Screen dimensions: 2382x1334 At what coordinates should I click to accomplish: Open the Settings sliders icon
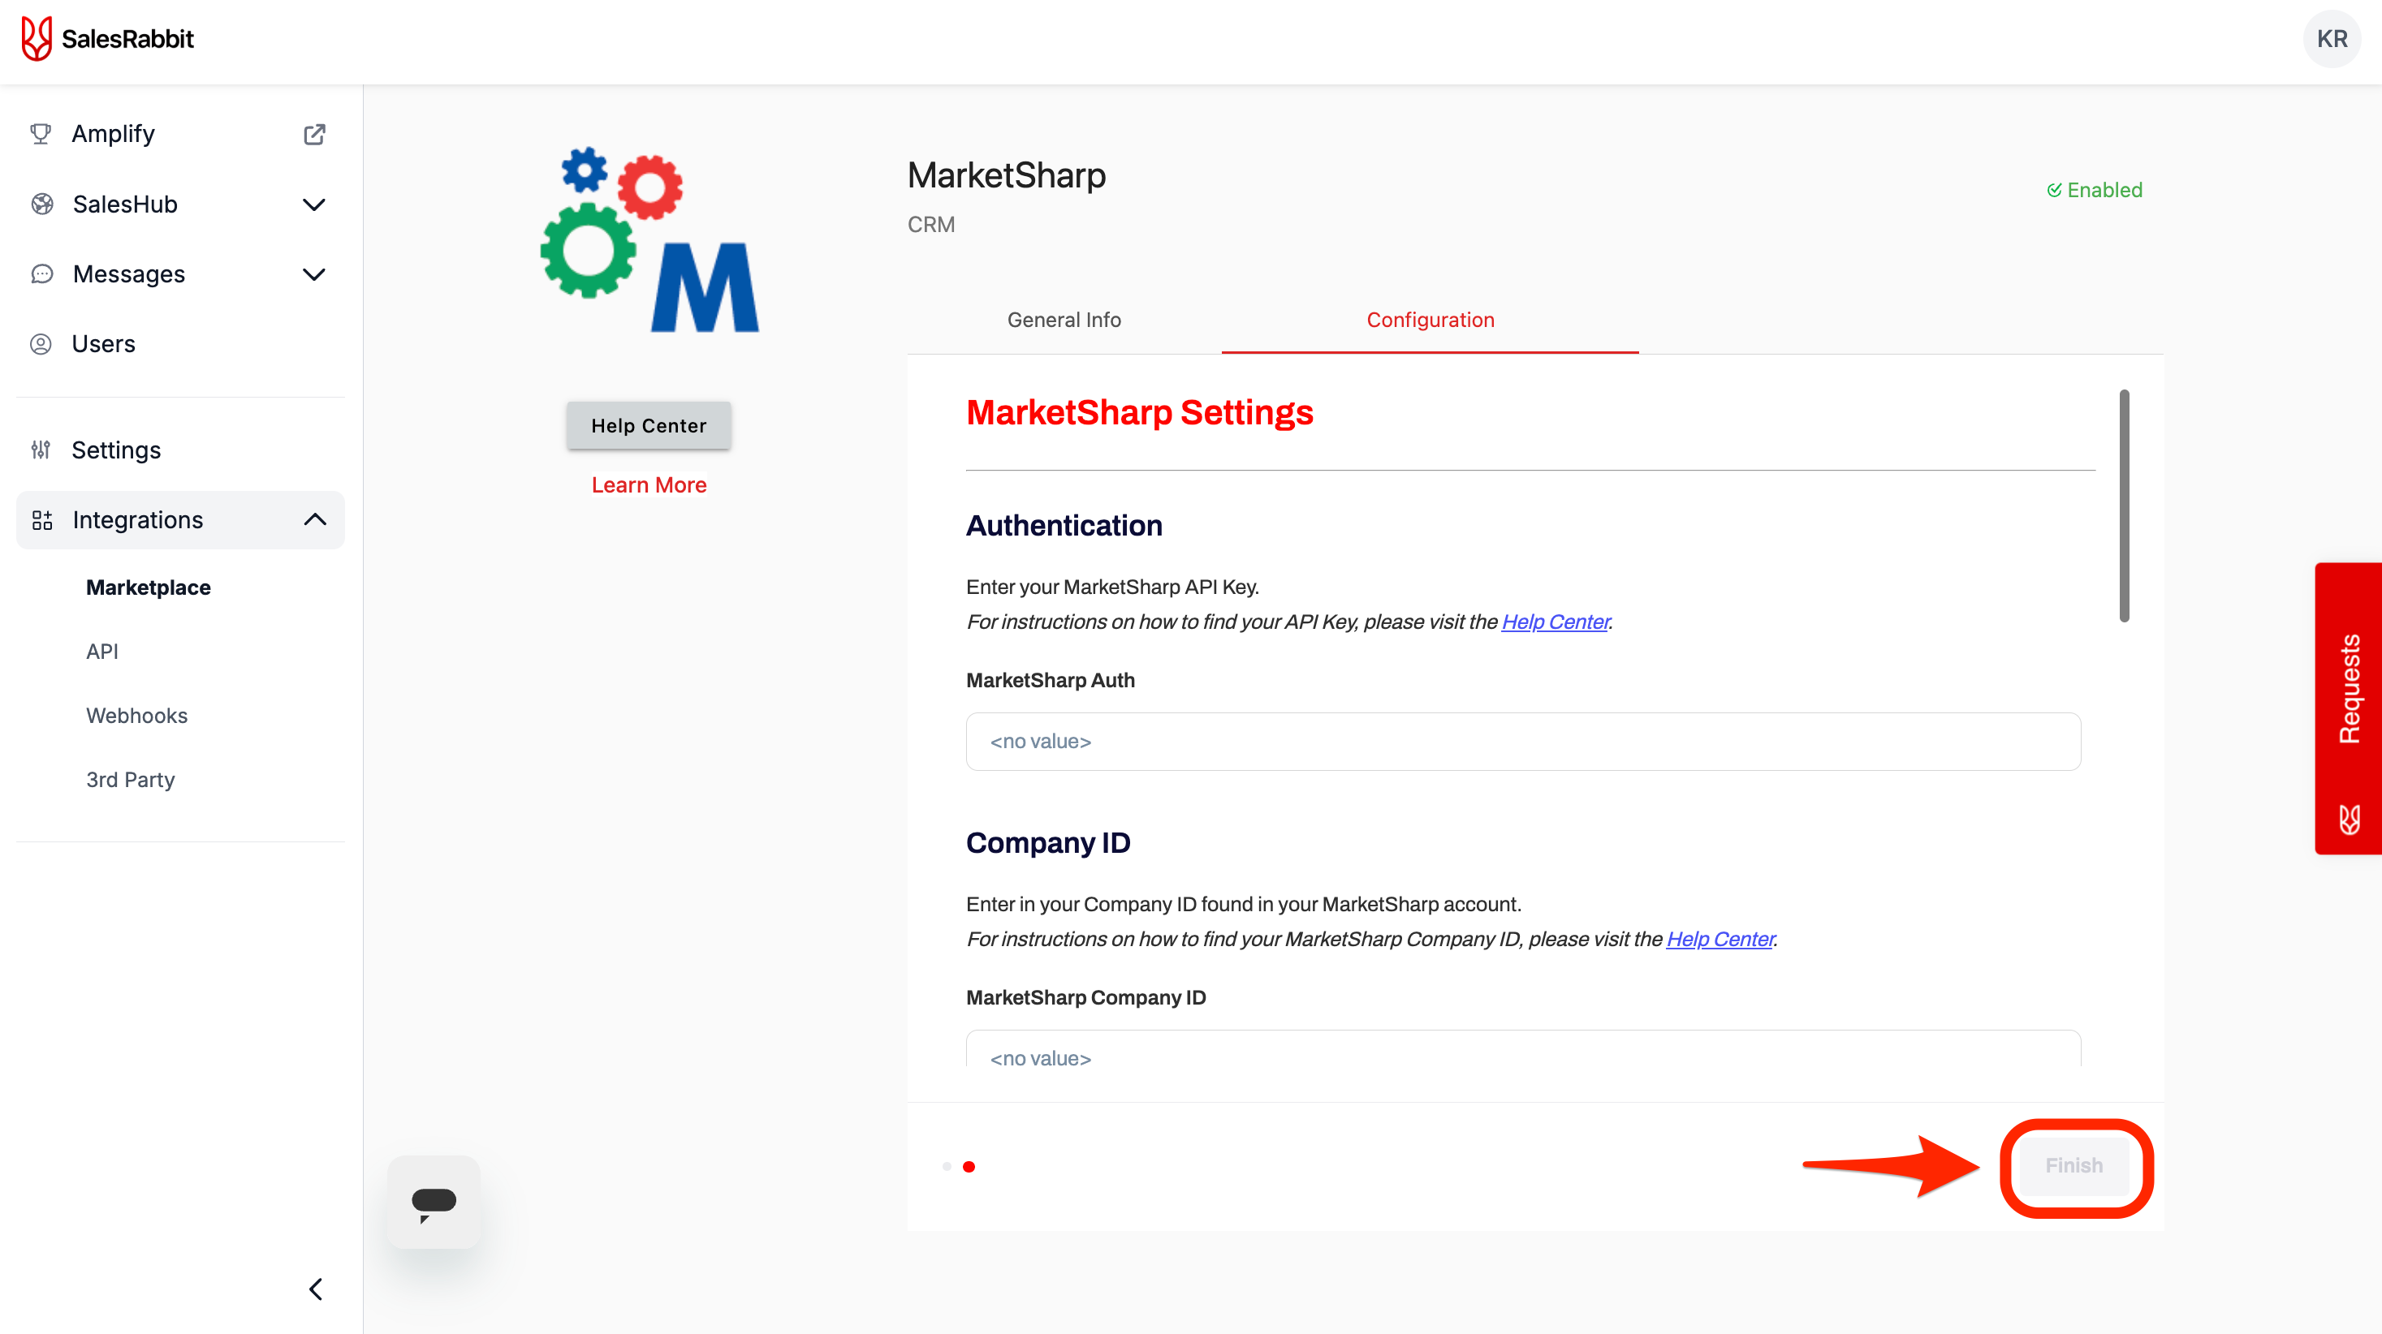(41, 450)
